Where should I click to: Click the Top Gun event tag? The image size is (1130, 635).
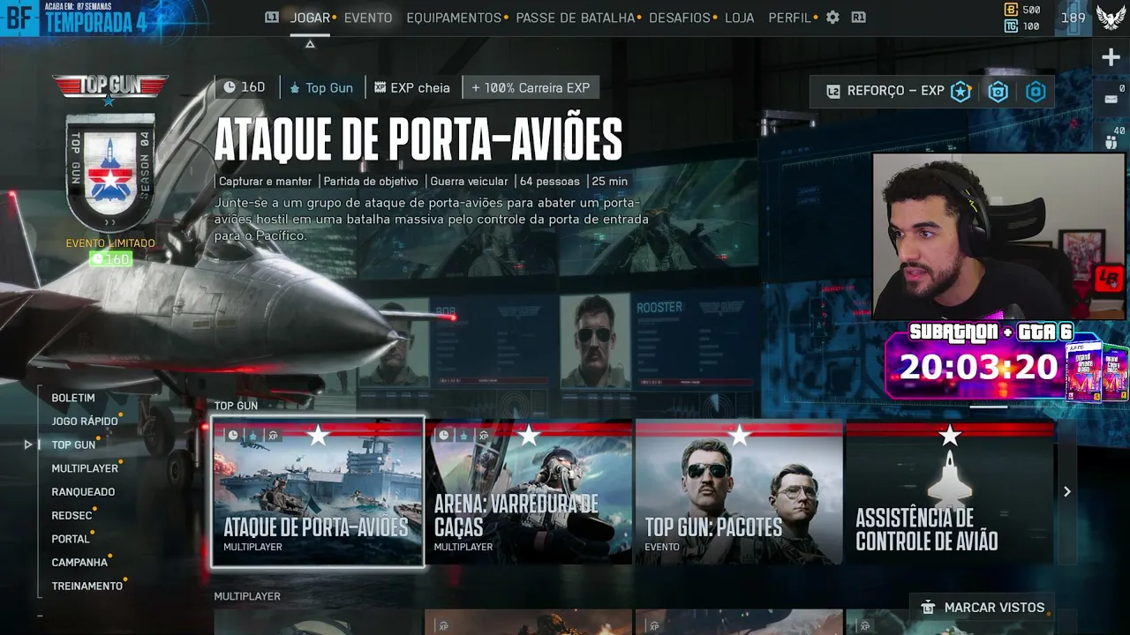click(321, 87)
